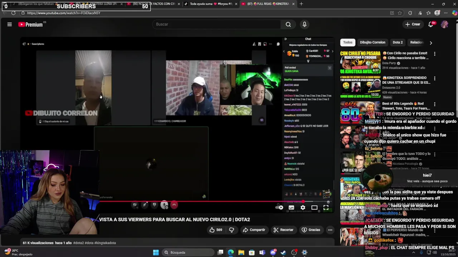
Task: Open the account avatar menu
Action: (444, 24)
